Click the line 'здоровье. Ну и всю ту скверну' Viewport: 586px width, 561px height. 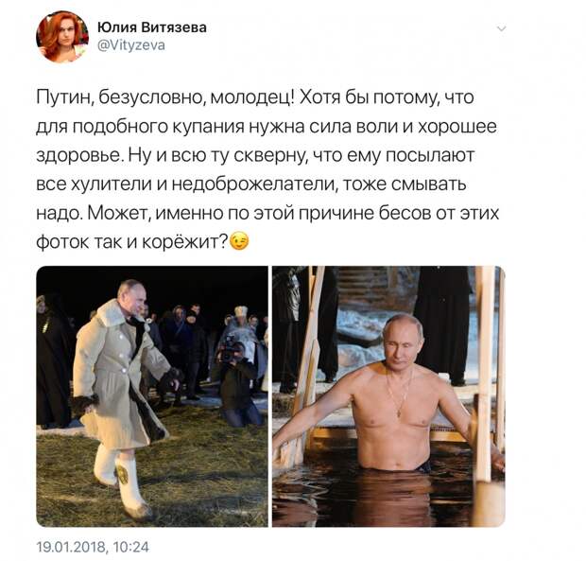pyautogui.click(x=255, y=155)
